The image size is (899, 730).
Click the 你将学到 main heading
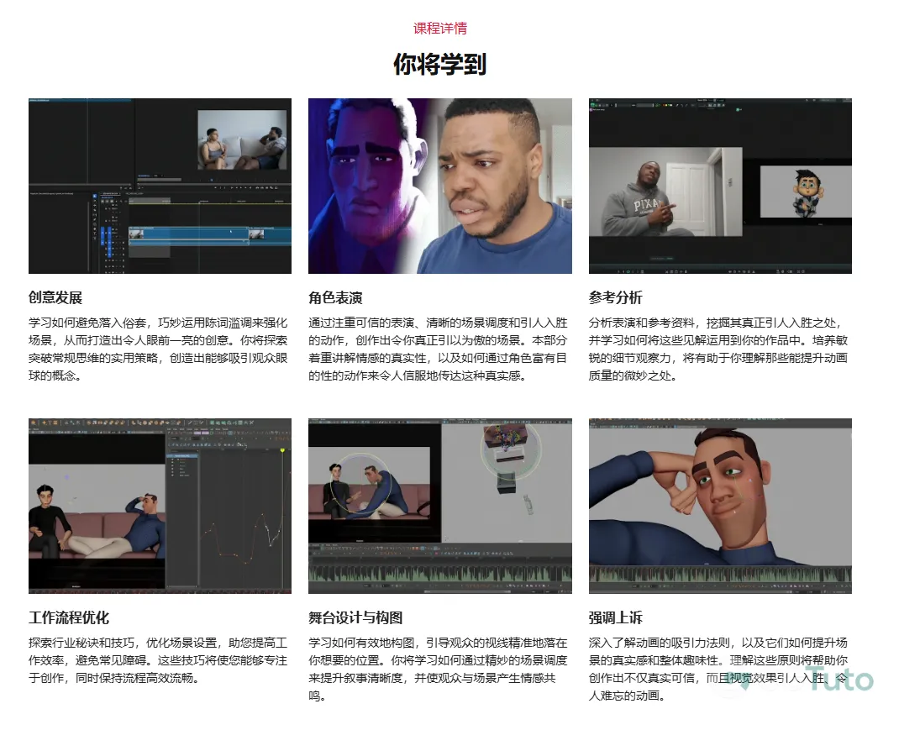439,64
